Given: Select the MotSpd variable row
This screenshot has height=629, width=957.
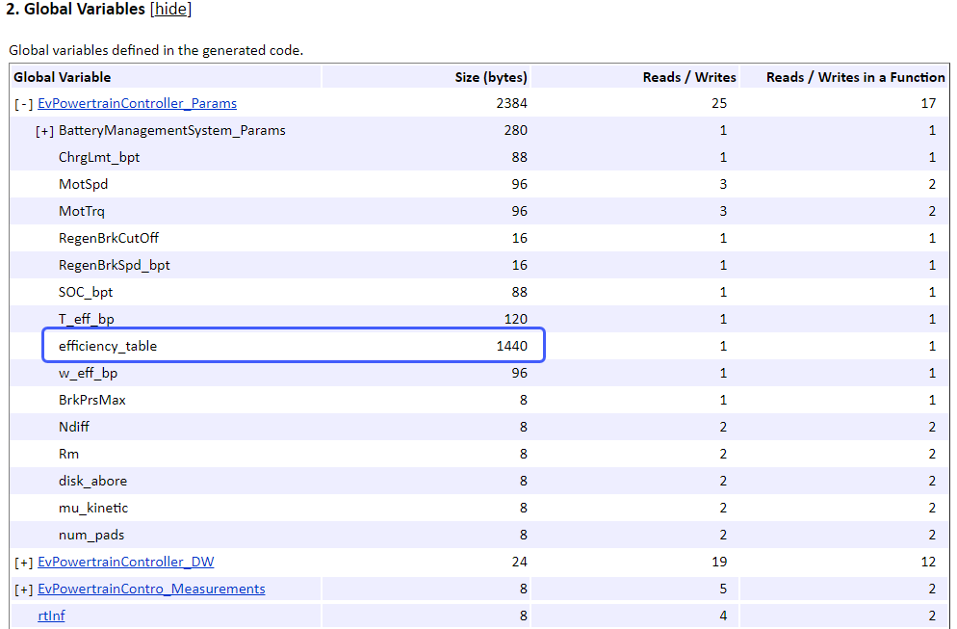Looking at the screenshot, I should tap(81, 184).
